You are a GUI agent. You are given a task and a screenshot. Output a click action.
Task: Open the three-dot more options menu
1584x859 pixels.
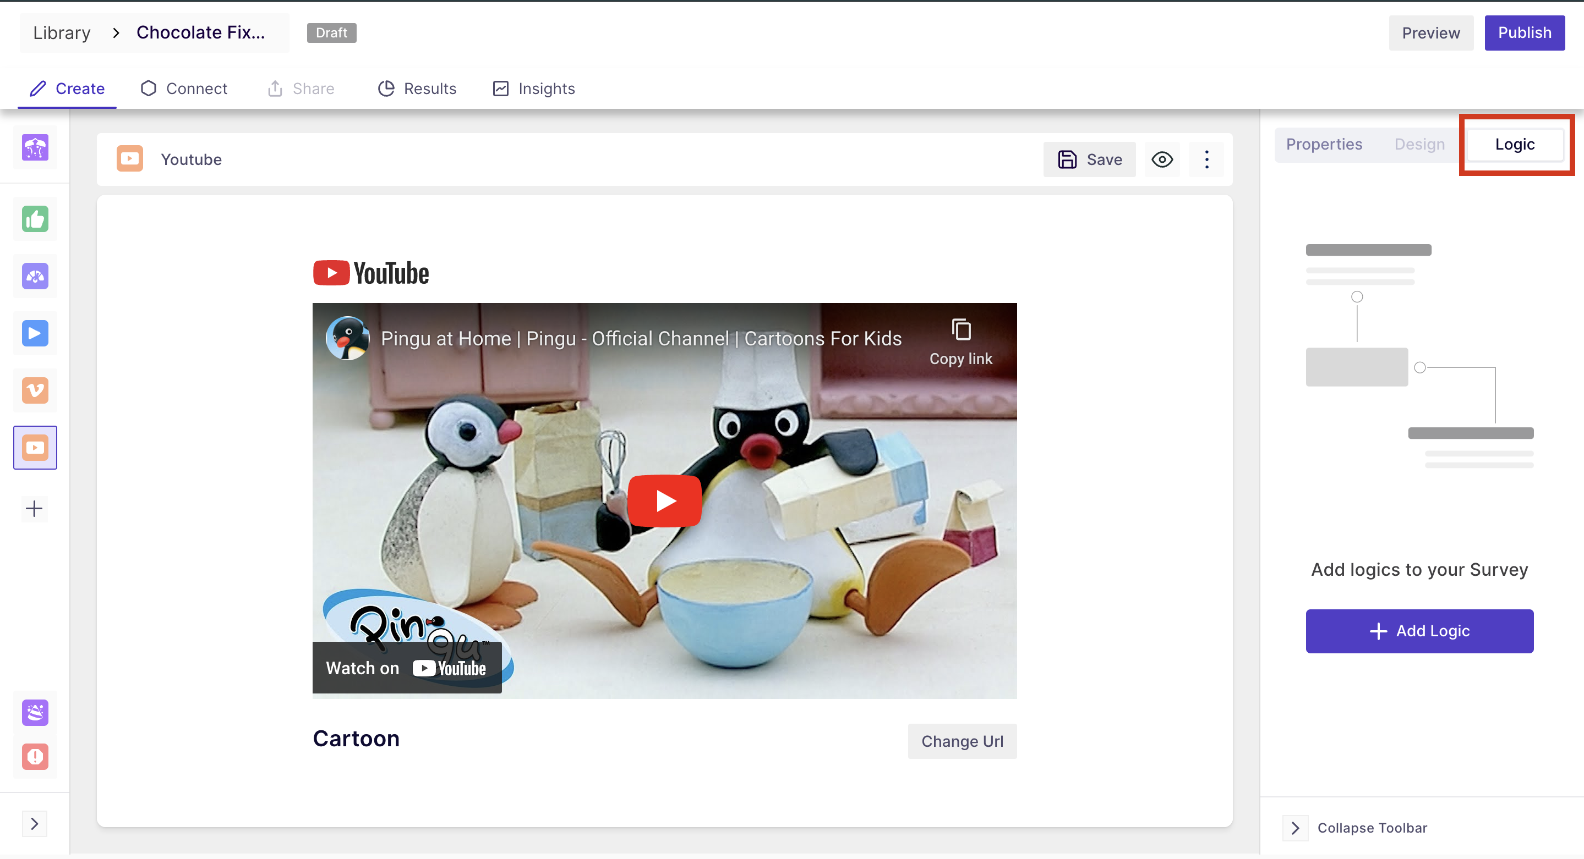coord(1206,160)
